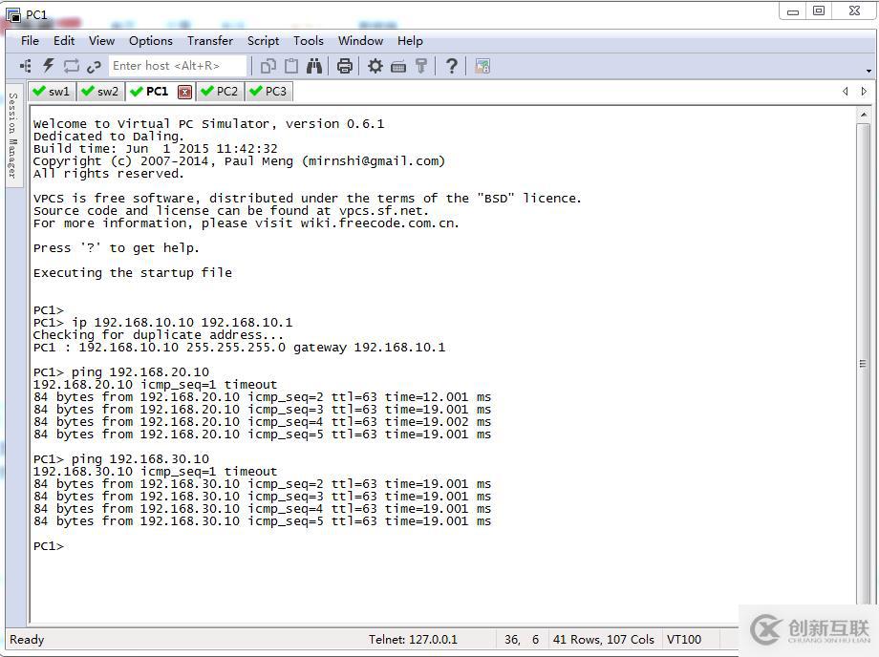Switch to the PC3 session tab

269,92
